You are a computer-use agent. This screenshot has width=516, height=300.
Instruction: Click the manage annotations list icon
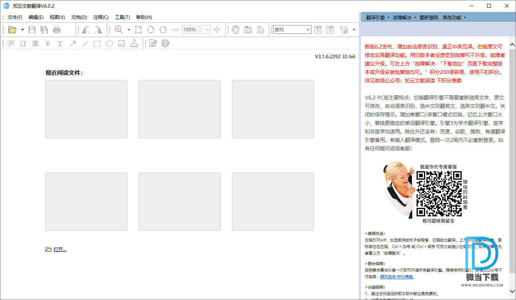coord(166,44)
